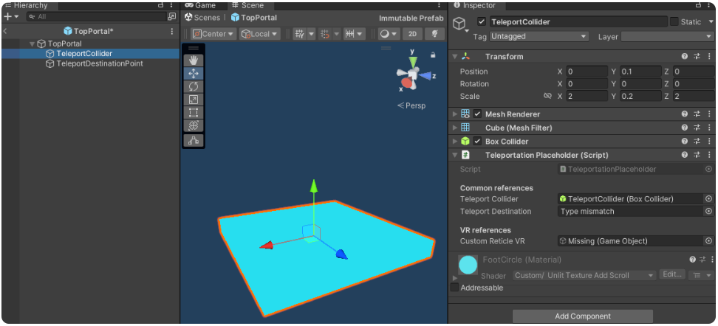
Task: Select the Transform tool in scene toolbar
Action: click(194, 125)
